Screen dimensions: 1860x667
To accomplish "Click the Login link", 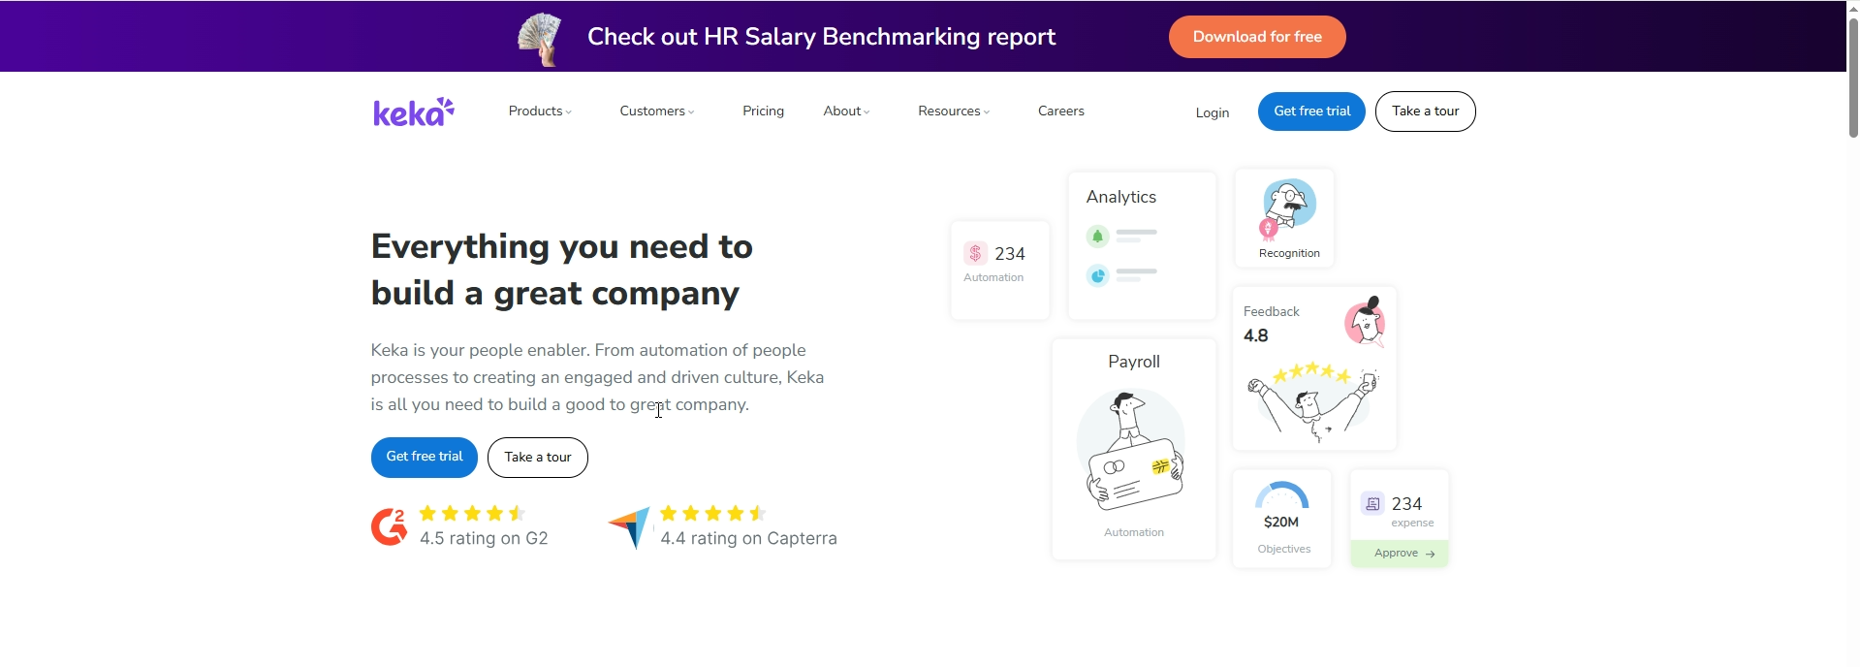I will click(1212, 113).
